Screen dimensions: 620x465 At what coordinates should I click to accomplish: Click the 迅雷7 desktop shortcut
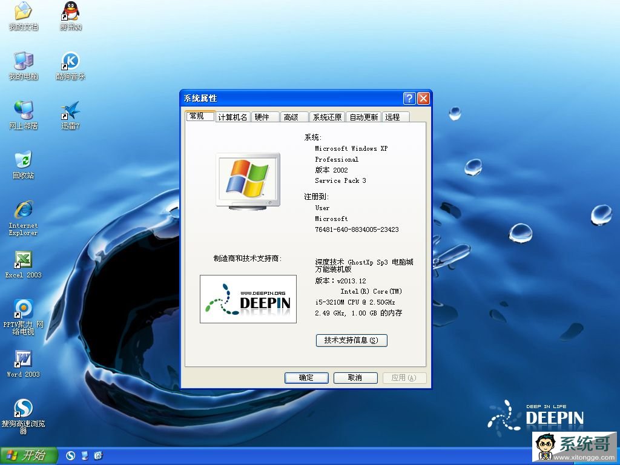click(x=71, y=115)
